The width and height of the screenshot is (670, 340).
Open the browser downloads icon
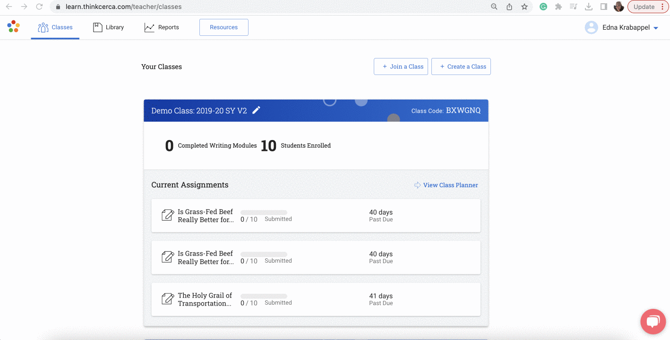[x=589, y=7]
